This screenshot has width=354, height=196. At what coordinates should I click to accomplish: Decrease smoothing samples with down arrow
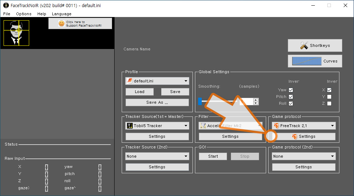point(255,103)
